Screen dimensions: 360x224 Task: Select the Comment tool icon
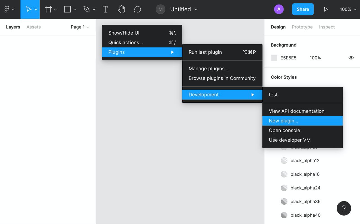[x=137, y=9]
